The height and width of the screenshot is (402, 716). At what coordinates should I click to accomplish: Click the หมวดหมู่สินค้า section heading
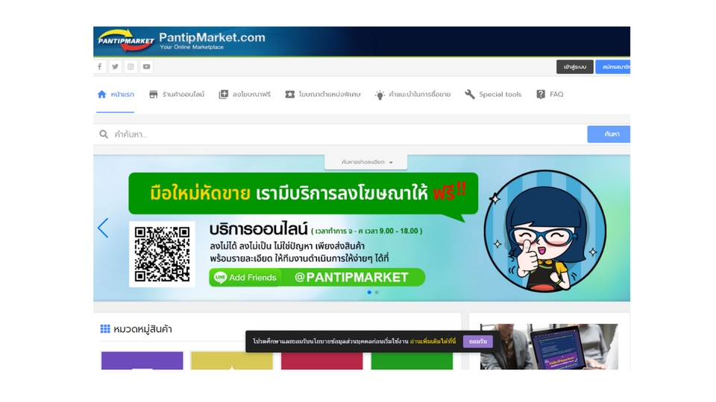(142, 328)
